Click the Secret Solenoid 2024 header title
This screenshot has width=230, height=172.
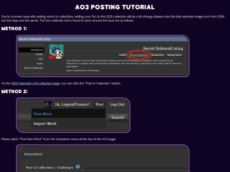(163, 48)
